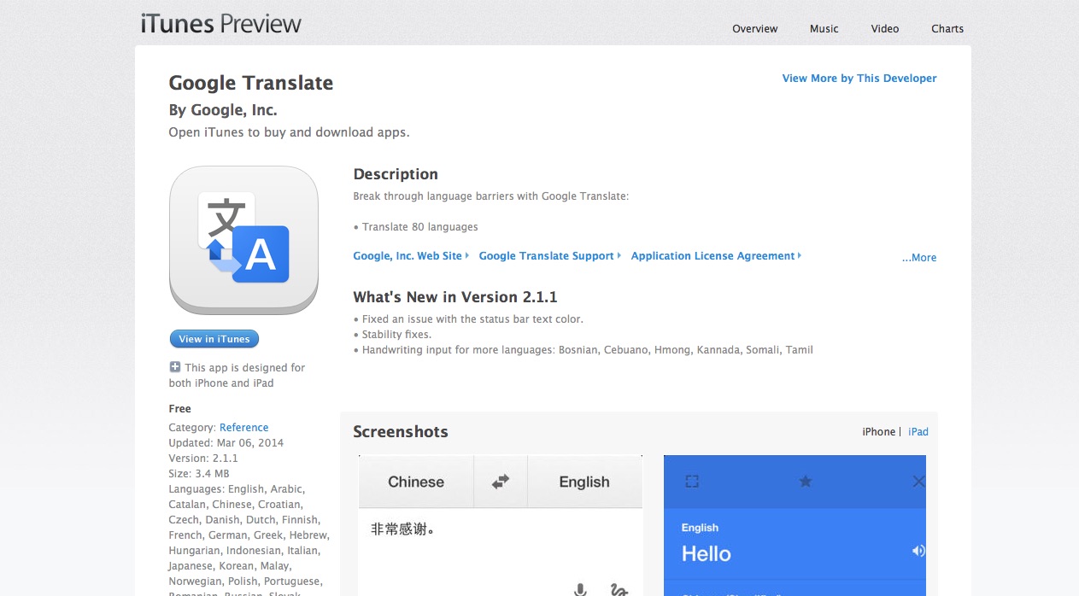The height and width of the screenshot is (596, 1079).
Task: Click View More by This Developer
Action: tap(859, 79)
